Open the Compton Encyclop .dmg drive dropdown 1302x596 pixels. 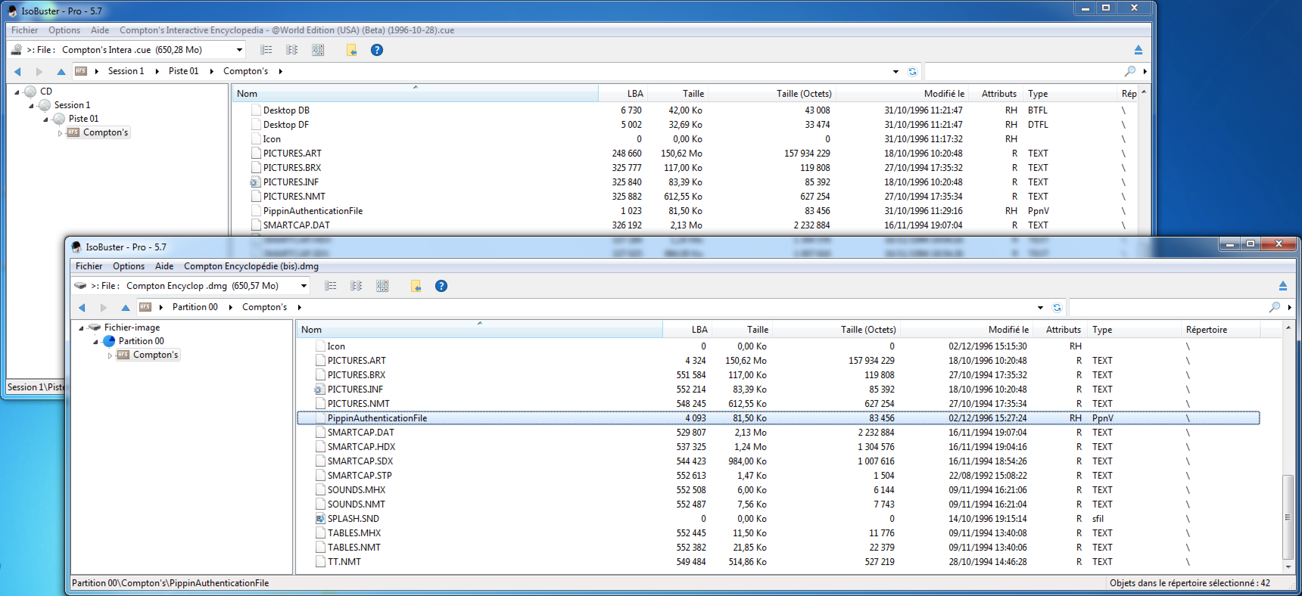303,286
